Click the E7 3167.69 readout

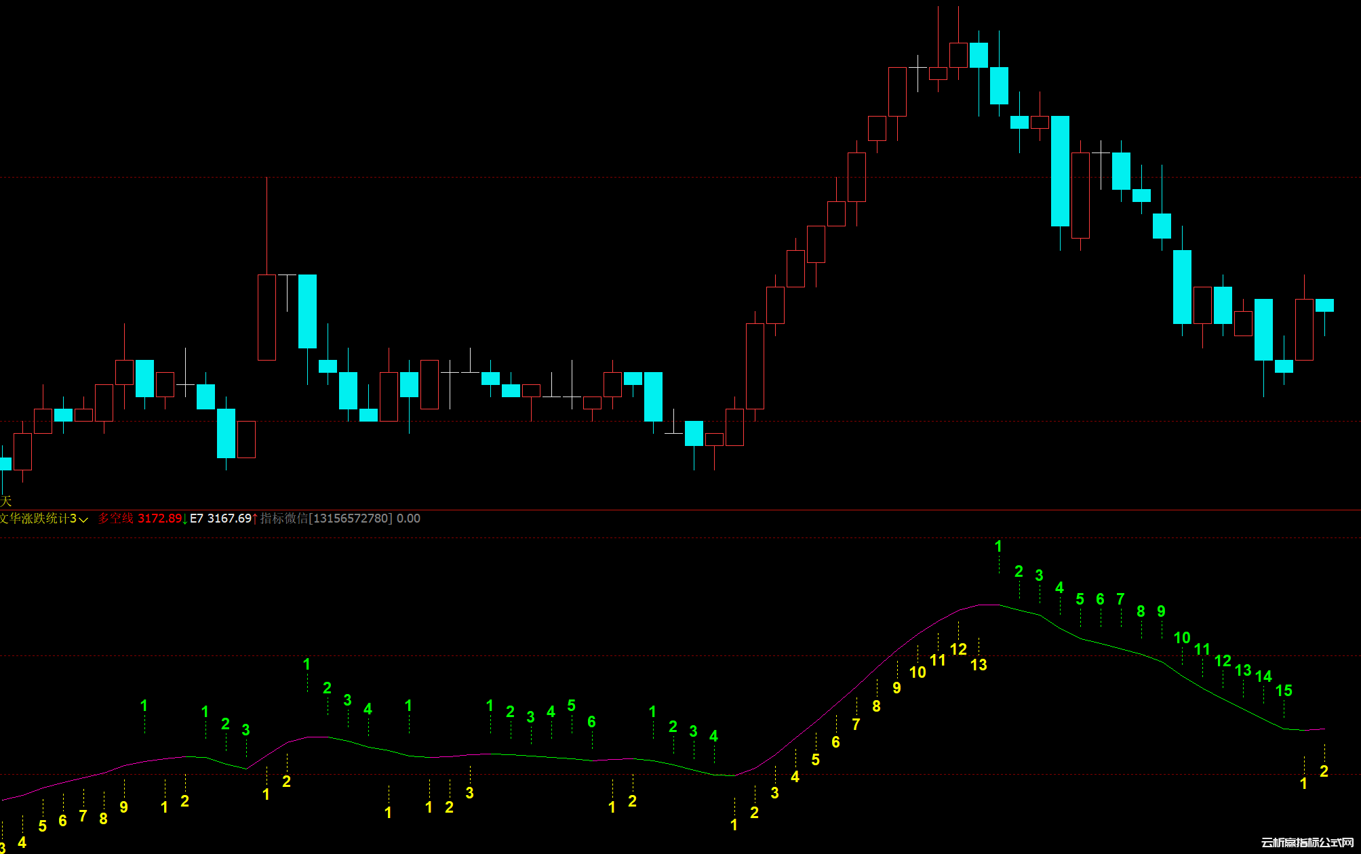[x=220, y=518]
